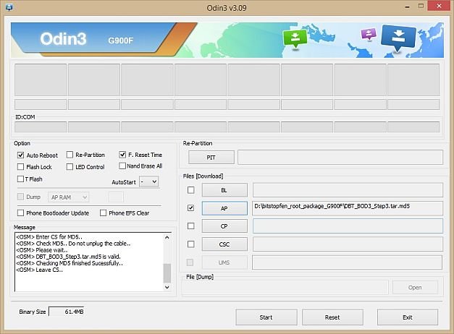
Task: Click the log line 'Enter CS for MD5..'
Action: point(49,237)
